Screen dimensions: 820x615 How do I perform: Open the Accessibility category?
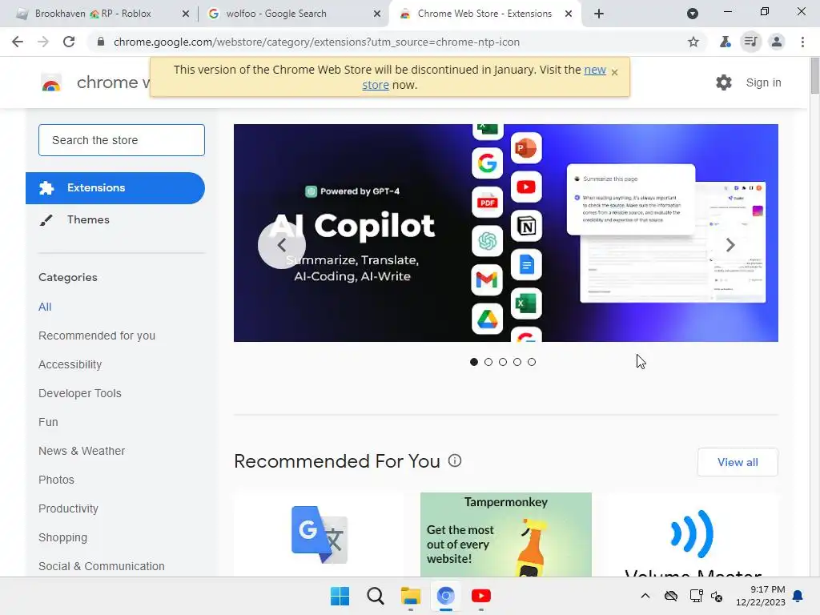click(70, 364)
